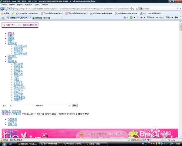The height and width of the screenshot is (146, 182).
Task: Open the 所有分类 category dropdown
Action: click(x=53, y=106)
